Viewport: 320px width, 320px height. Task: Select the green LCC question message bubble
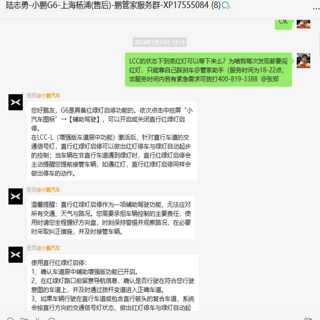(x=208, y=70)
